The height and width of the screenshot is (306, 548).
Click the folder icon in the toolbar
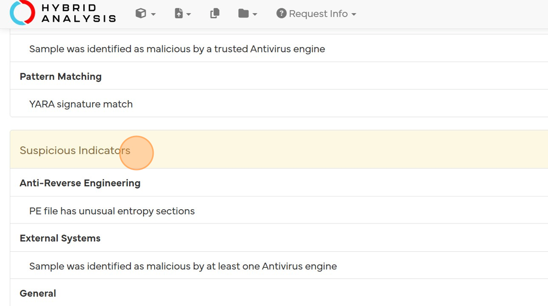click(244, 13)
